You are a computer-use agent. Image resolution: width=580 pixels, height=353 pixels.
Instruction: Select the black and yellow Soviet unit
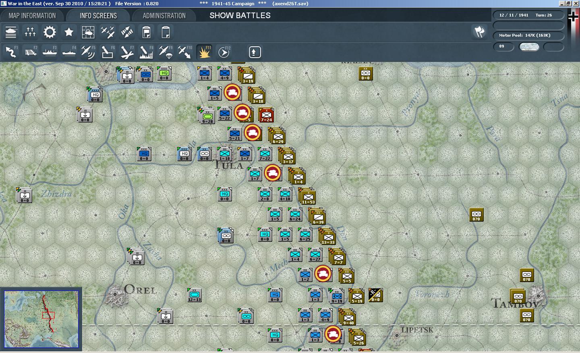pyautogui.click(x=375, y=295)
